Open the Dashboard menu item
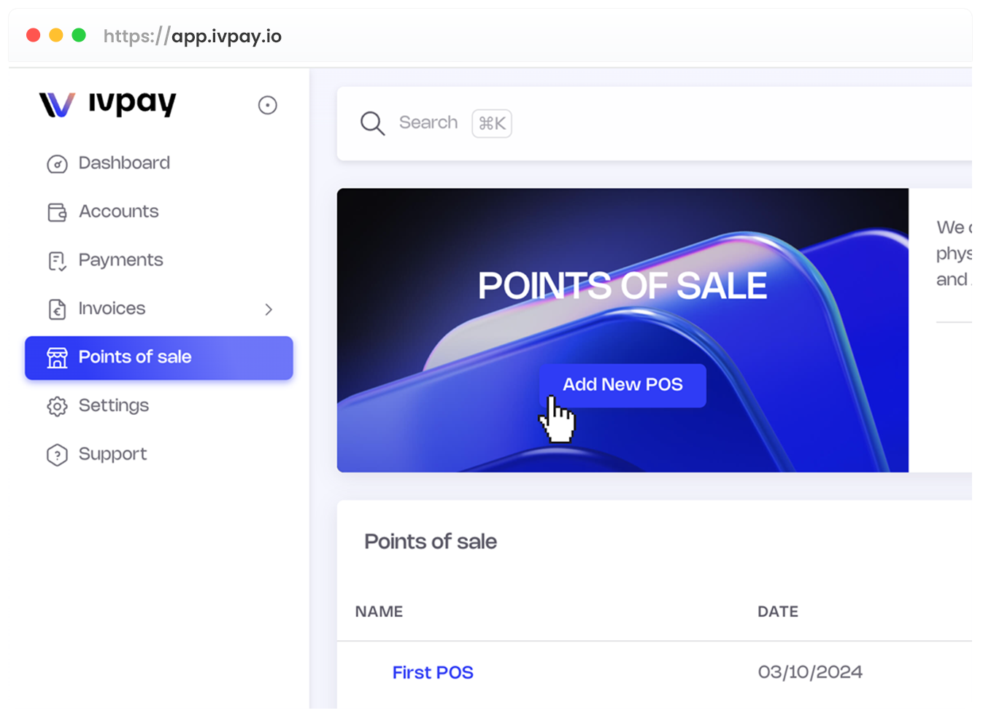The image size is (983, 716). pos(124,163)
